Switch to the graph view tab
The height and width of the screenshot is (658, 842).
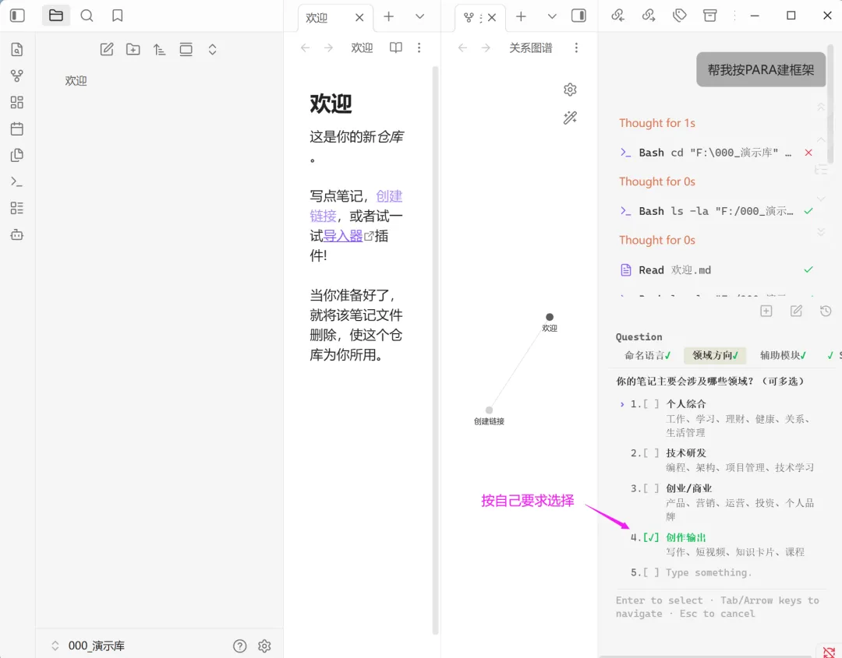469,18
